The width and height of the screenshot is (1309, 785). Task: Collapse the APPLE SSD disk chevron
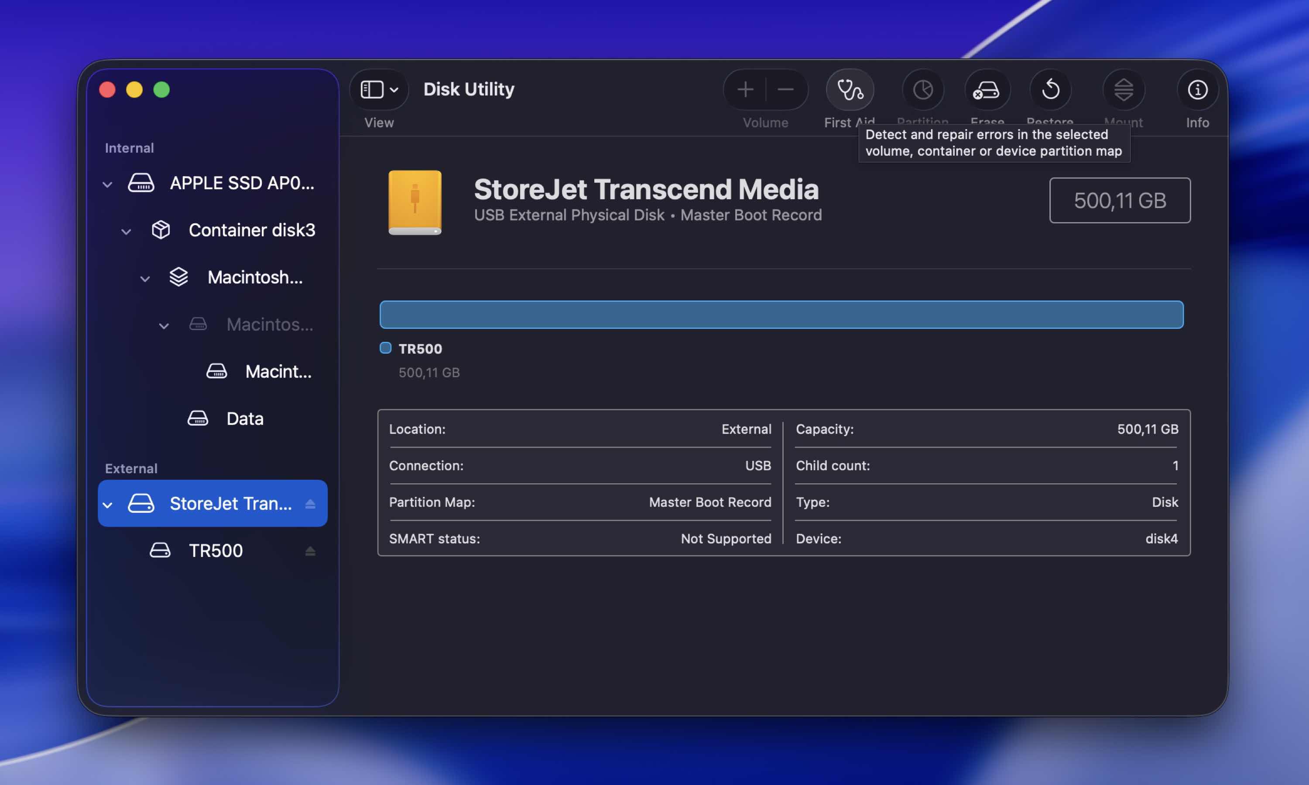[107, 184]
